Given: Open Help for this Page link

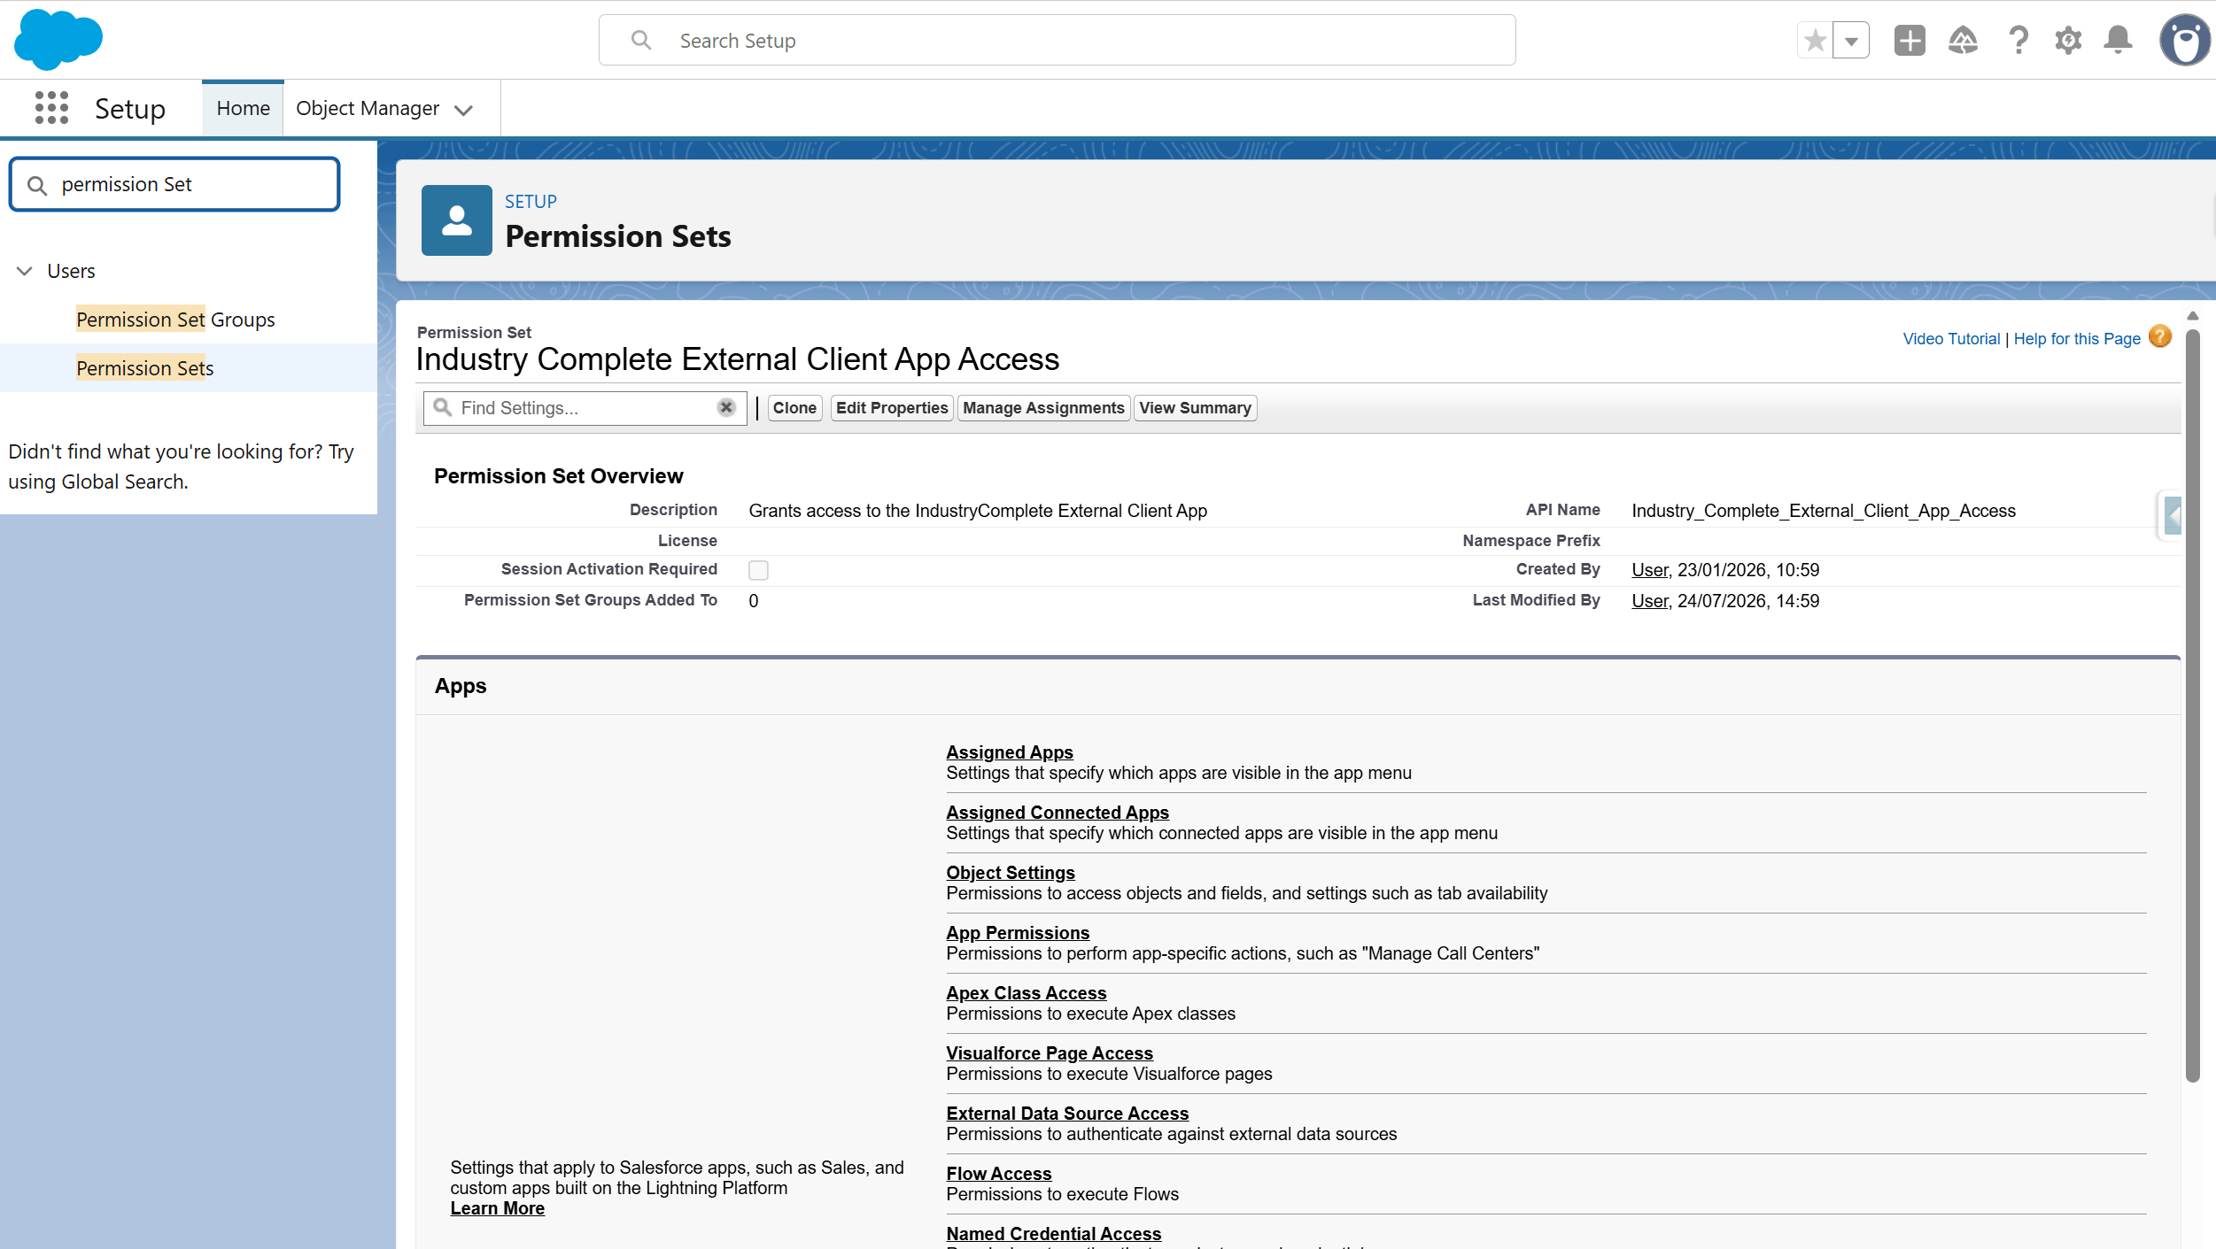Looking at the screenshot, I should 2077,339.
